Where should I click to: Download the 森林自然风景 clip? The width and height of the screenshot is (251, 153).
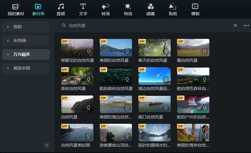[89, 79]
